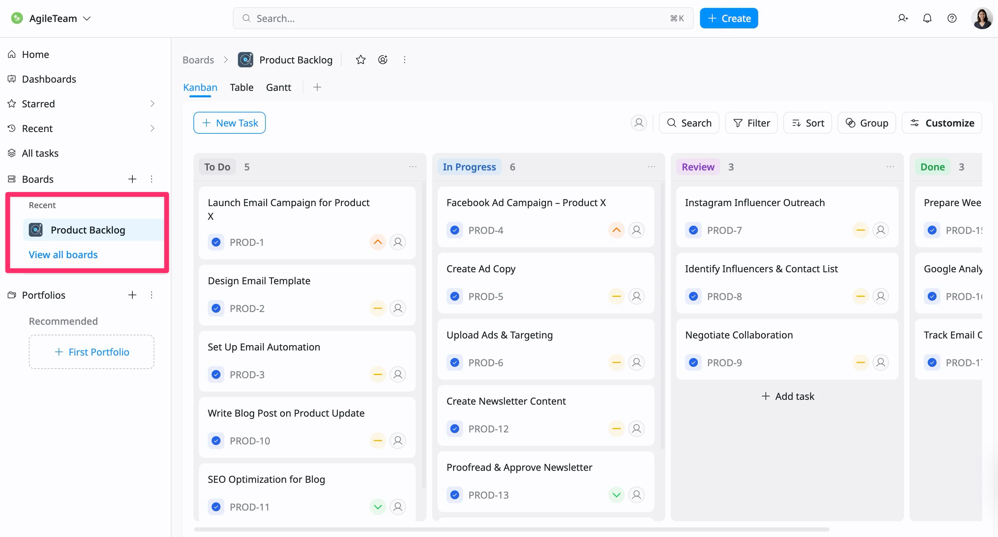Toggle the status check on PROD-6
The height and width of the screenshot is (537, 998).
[x=455, y=363]
